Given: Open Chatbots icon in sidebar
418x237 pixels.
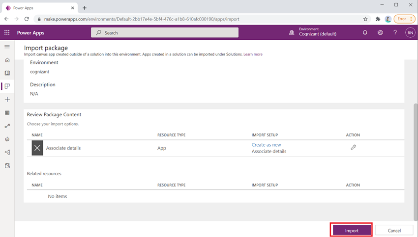Looking at the screenshot, I should point(7,139).
